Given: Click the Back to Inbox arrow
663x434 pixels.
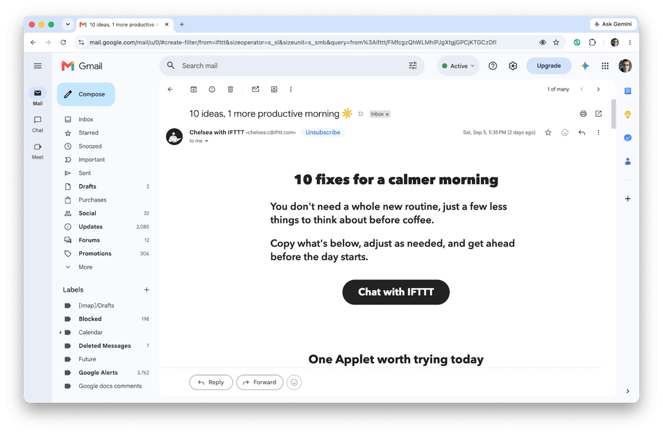Looking at the screenshot, I should coord(170,89).
